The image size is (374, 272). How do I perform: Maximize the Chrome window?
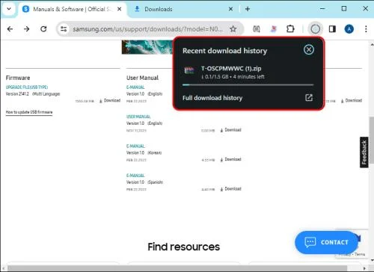click(344, 9)
